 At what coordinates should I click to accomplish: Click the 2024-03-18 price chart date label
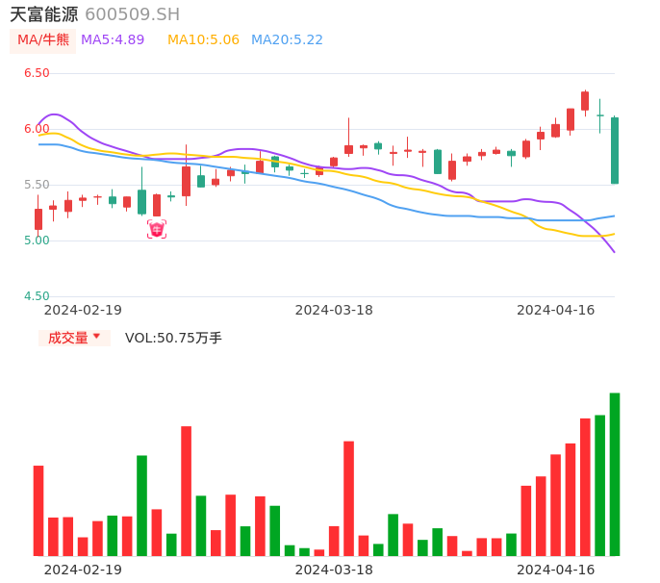(x=334, y=310)
